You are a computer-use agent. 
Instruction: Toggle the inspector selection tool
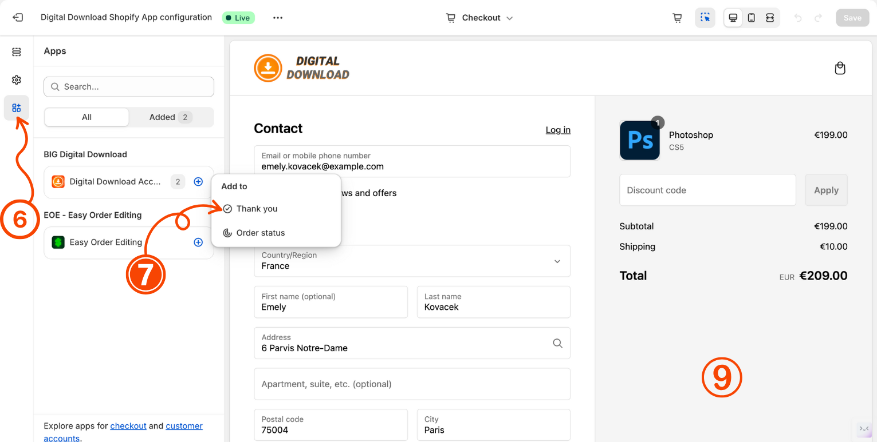click(705, 18)
